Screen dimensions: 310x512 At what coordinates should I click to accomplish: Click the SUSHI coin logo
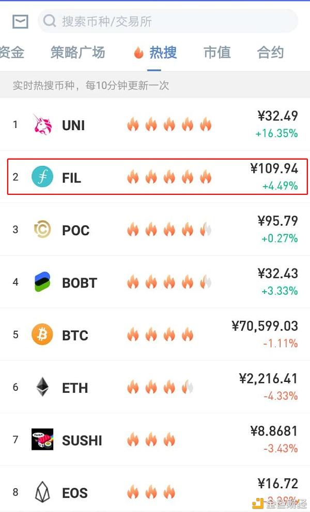(x=42, y=439)
